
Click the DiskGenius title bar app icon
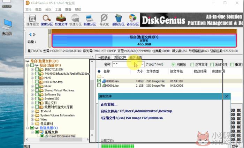point(28,3)
